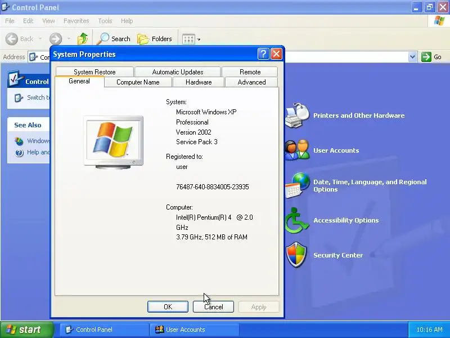Toggle the Folders pane button
450x338 pixels.
(155, 39)
